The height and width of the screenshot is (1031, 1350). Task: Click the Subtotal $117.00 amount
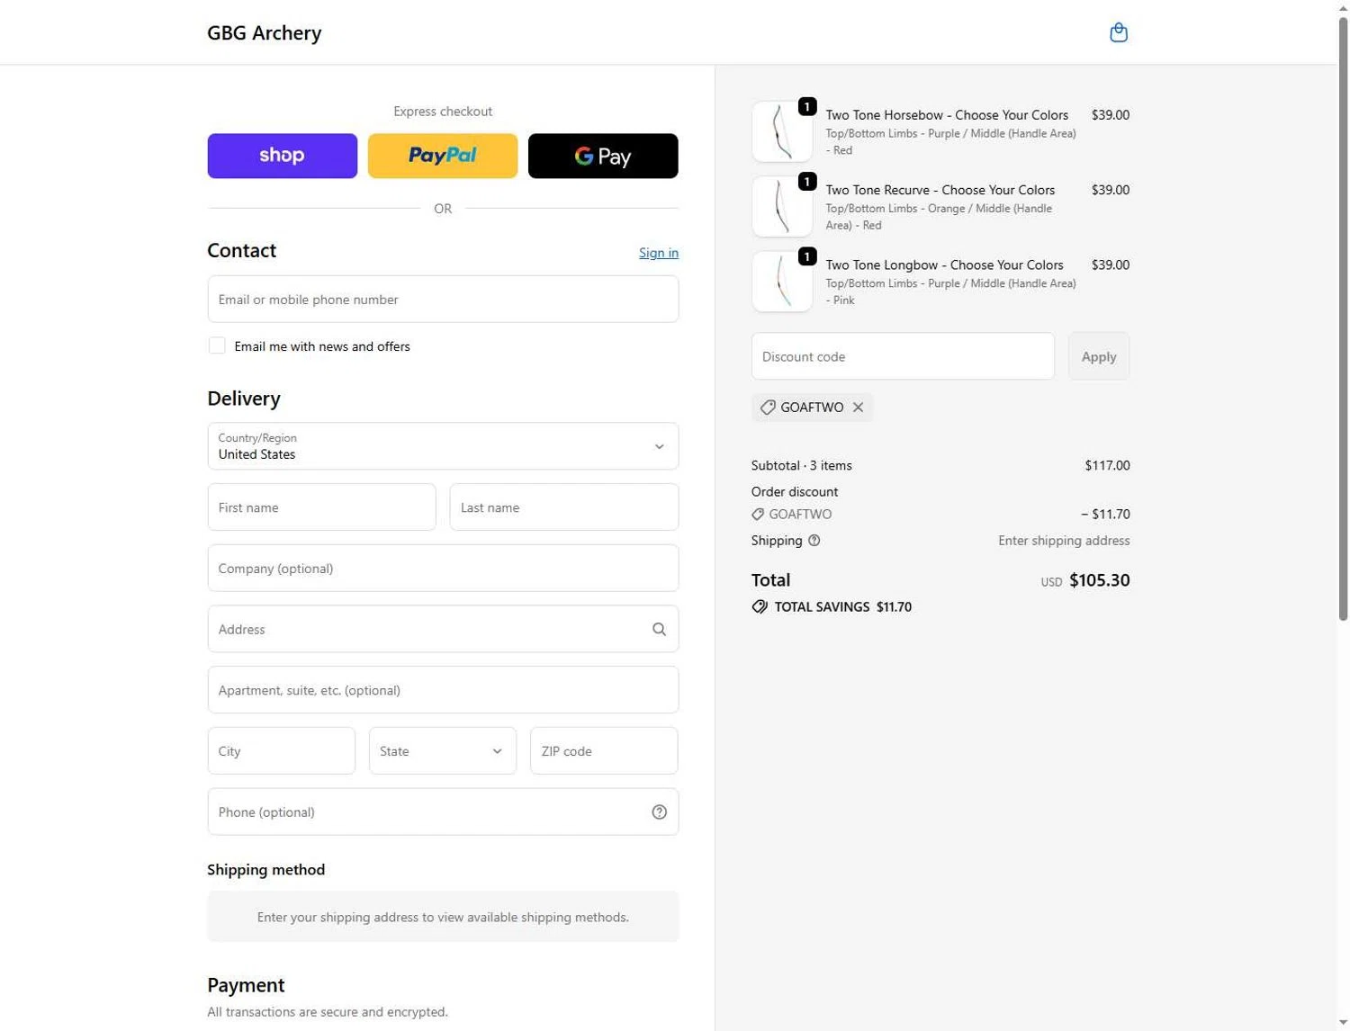pyautogui.click(x=1107, y=466)
